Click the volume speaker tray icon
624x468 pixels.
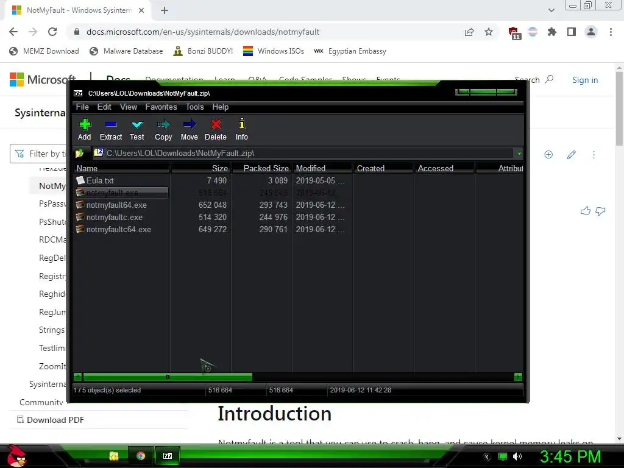pos(517,456)
